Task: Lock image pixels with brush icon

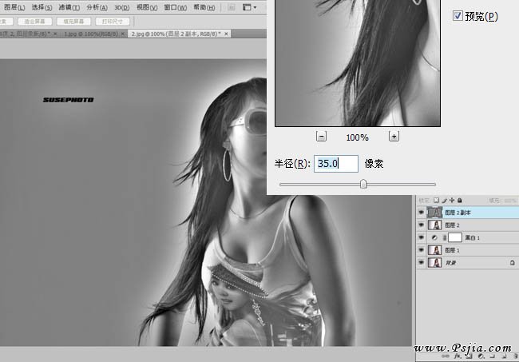Action: [x=444, y=201]
